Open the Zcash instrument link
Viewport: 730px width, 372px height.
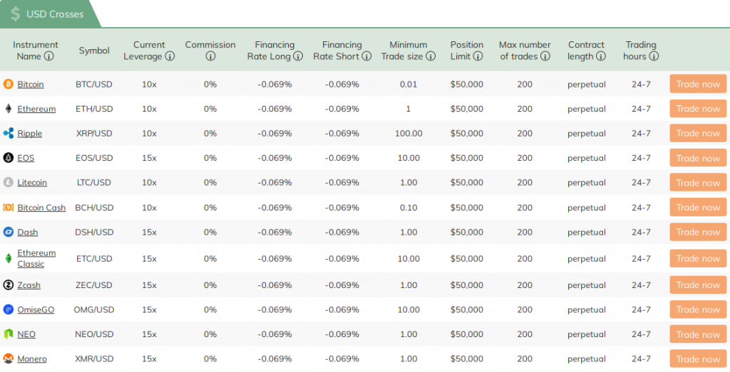click(29, 286)
